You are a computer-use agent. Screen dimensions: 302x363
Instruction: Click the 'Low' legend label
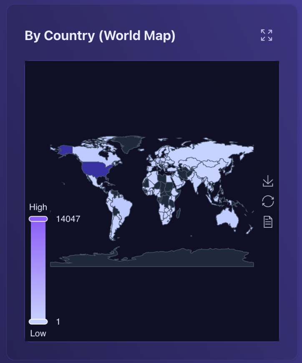click(x=38, y=333)
